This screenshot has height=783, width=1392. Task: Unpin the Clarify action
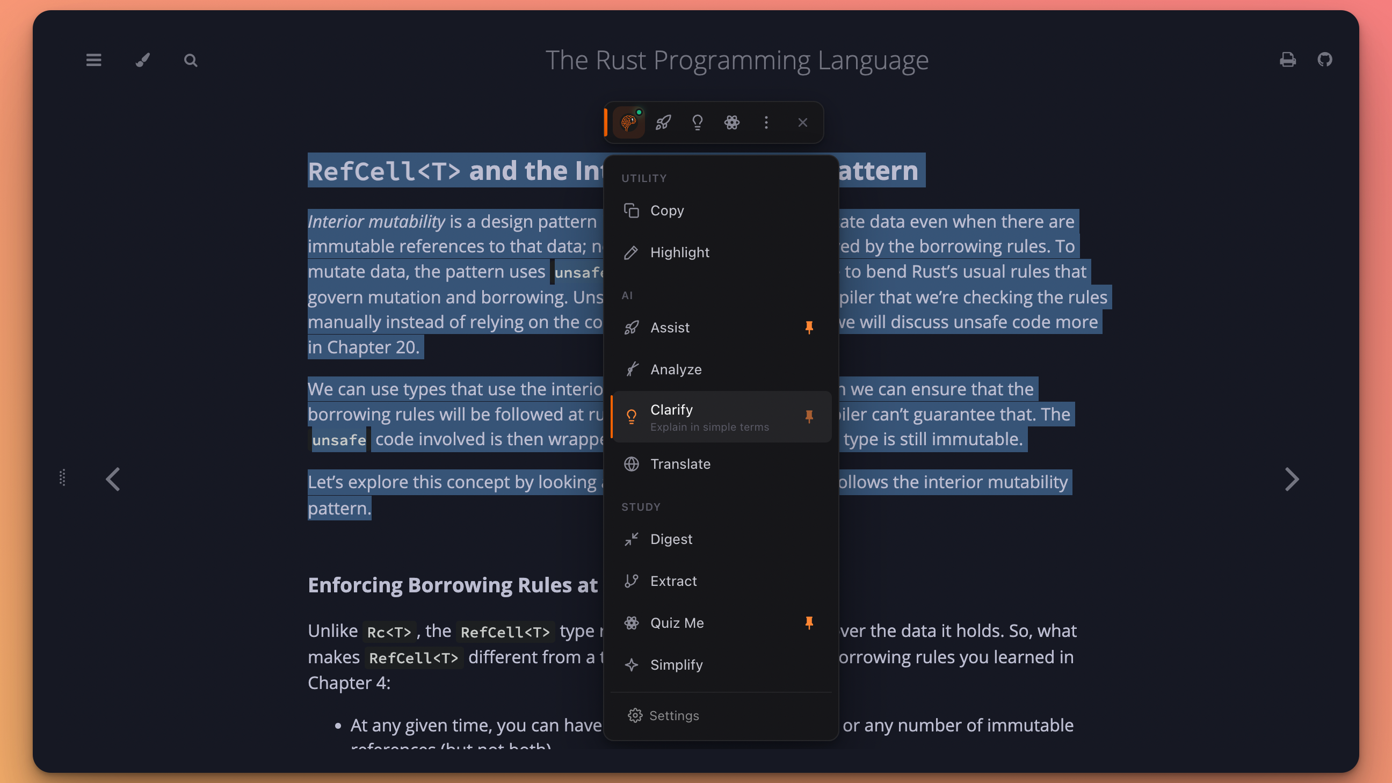point(809,417)
